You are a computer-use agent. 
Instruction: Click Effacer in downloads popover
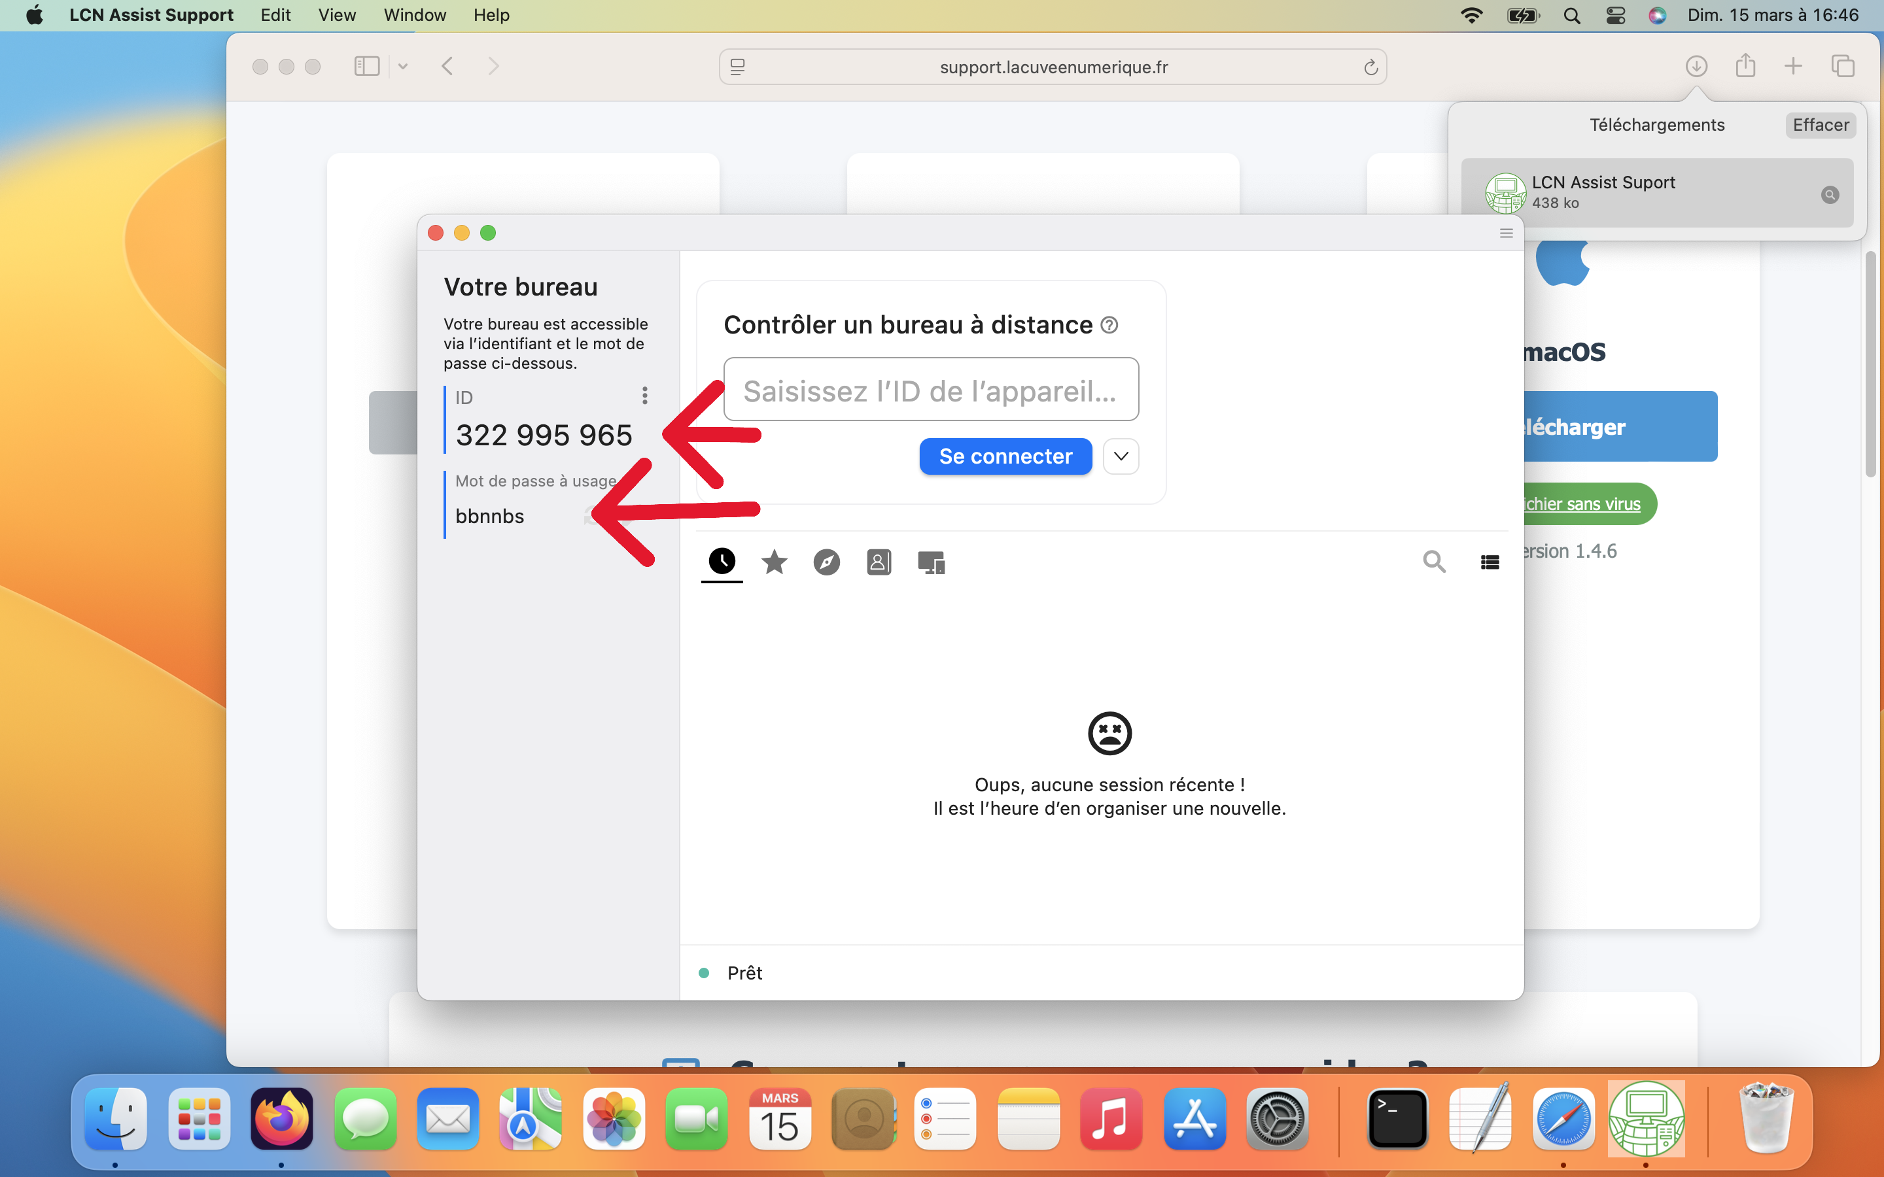click(1820, 126)
